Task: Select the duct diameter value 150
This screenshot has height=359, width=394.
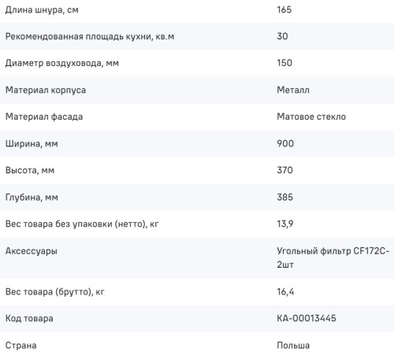Action: (284, 63)
